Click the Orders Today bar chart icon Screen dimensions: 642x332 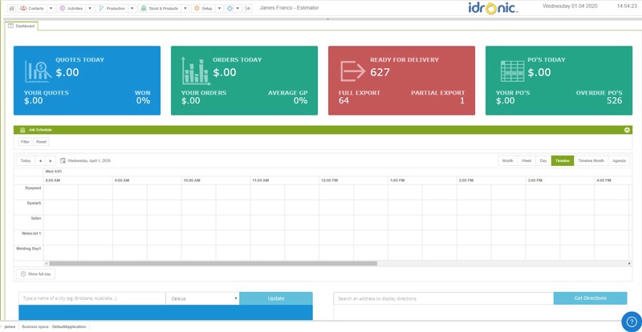(x=195, y=71)
